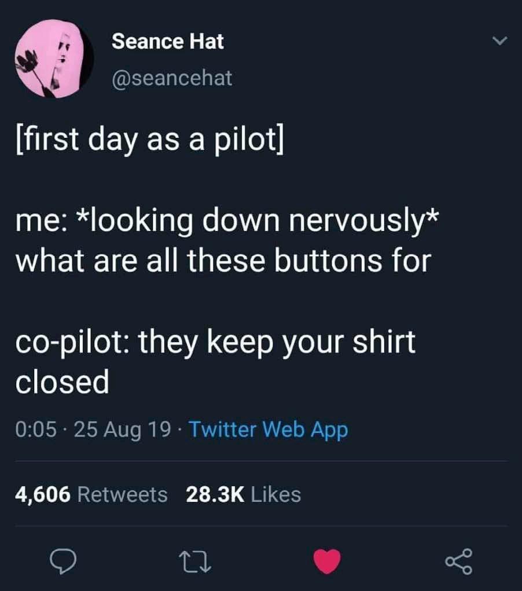Image resolution: width=522 pixels, height=591 pixels.
Task: Open the Likes label list
Action: 276,494
